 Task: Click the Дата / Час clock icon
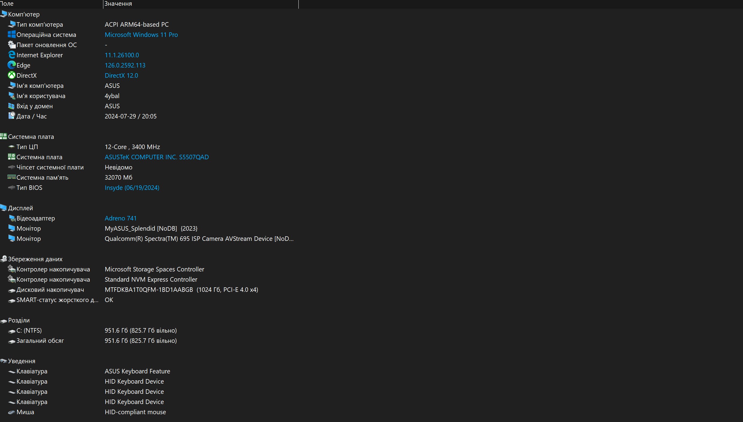(11, 116)
